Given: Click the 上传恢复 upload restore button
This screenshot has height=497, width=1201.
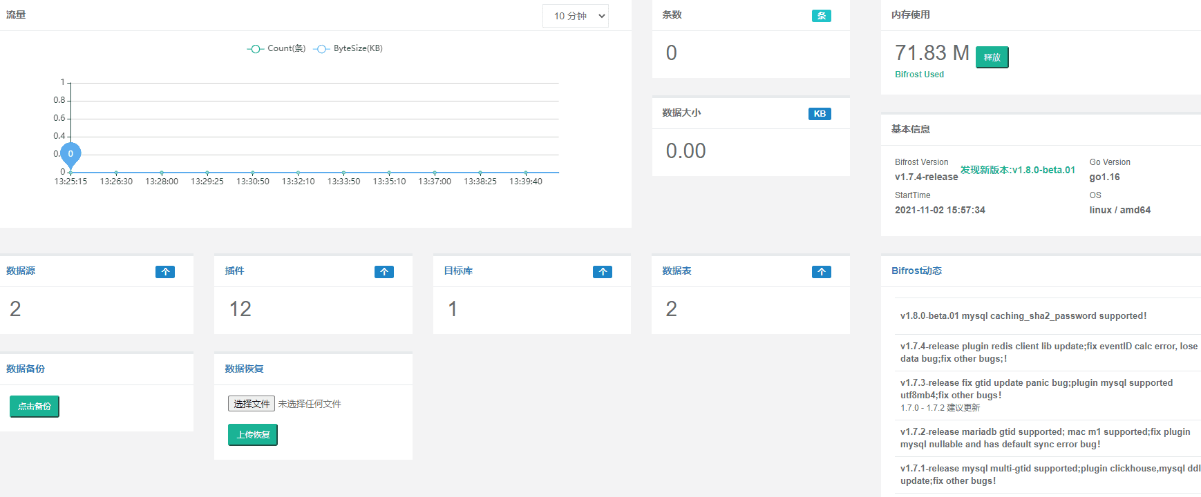Looking at the screenshot, I should pyautogui.click(x=253, y=435).
